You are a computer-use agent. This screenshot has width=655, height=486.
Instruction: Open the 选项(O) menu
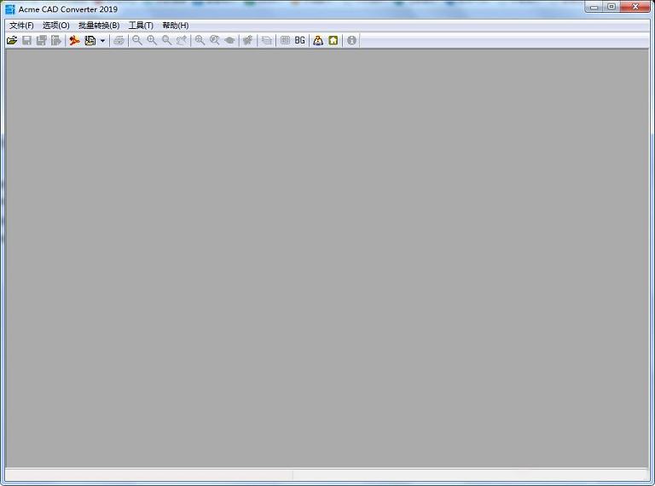(56, 26)
